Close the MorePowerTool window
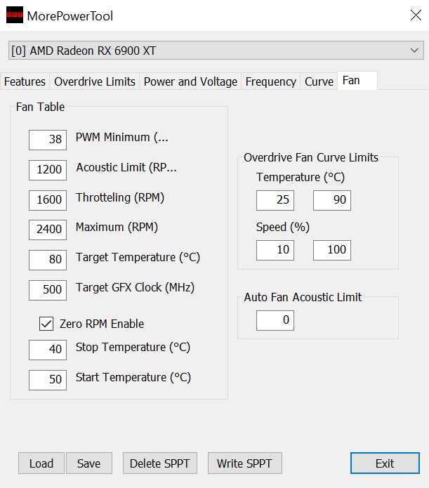 point(415,15)
